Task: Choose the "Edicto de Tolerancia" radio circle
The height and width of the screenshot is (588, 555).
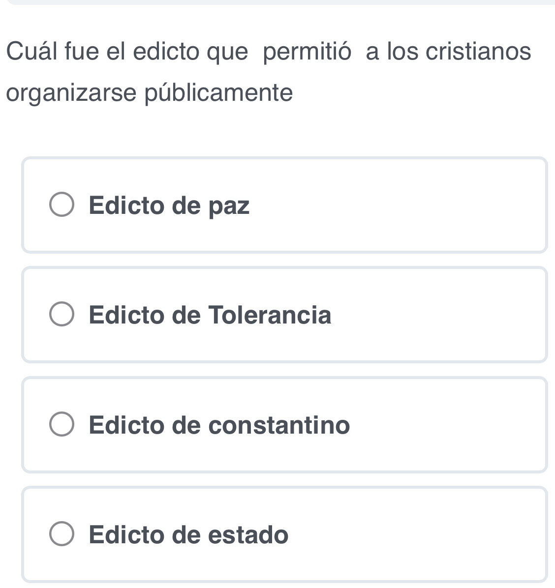Action: click(x=62, y=315)
